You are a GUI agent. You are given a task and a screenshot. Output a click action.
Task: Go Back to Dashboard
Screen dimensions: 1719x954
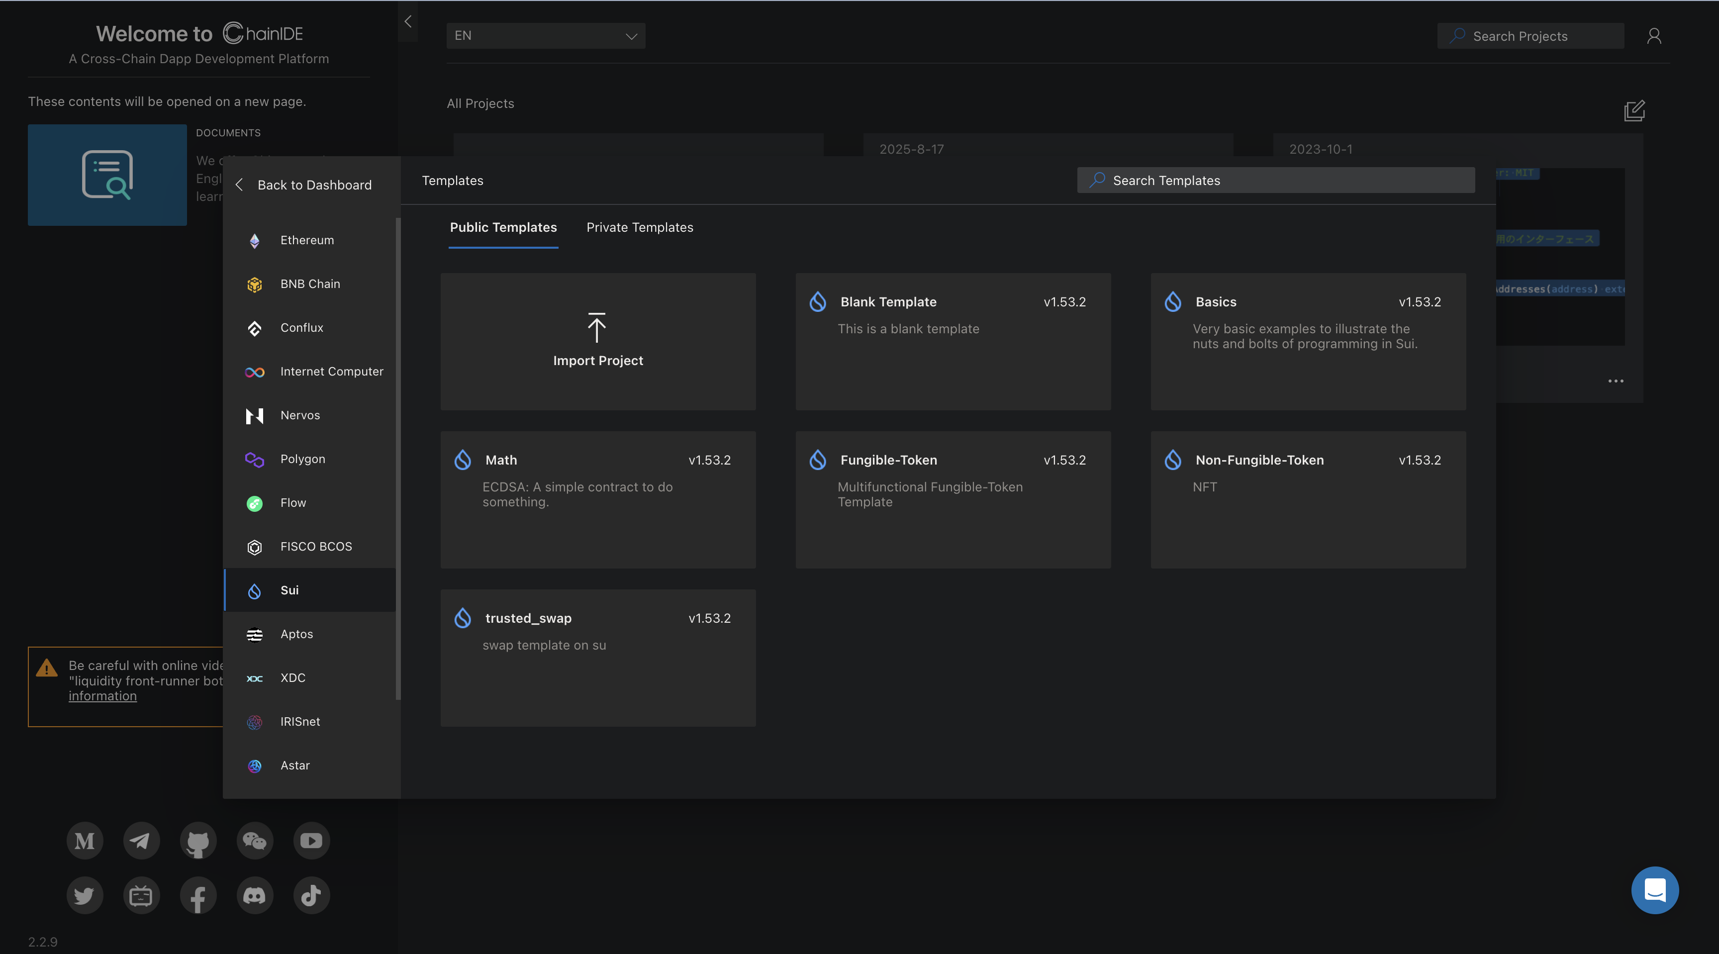tap(305, 185)
